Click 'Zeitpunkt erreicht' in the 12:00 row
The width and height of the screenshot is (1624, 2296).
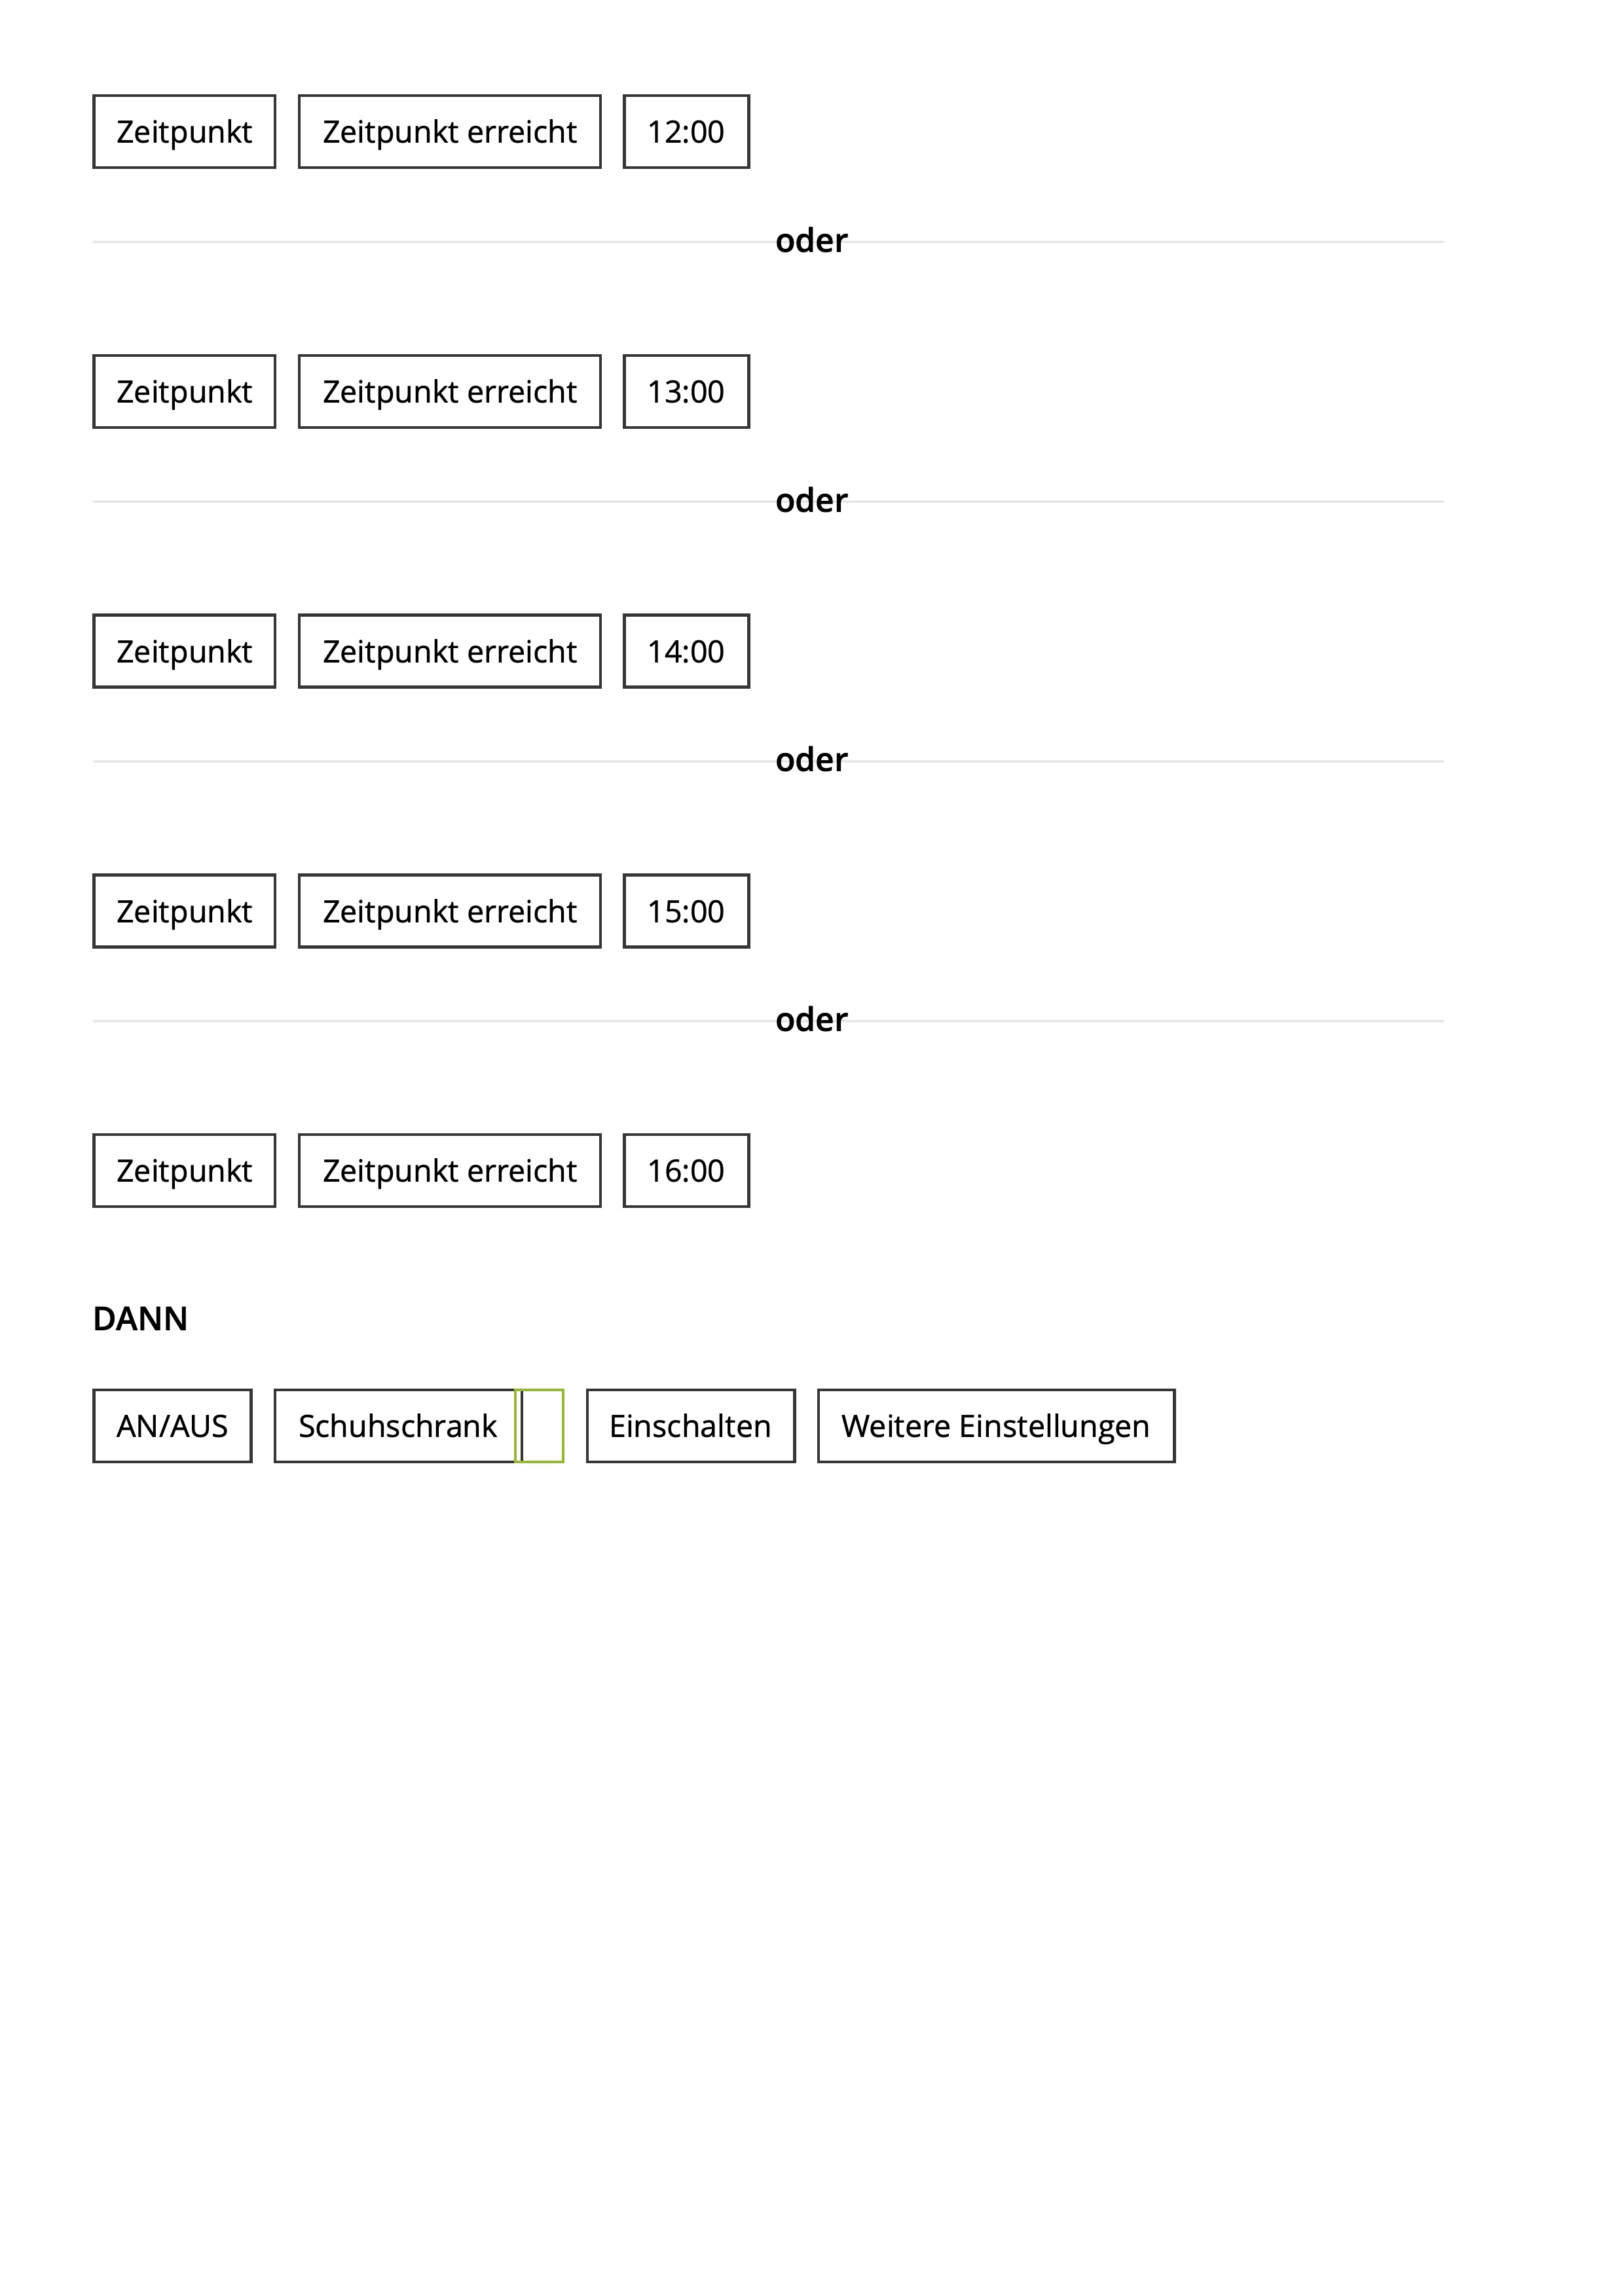coord(449,132)
